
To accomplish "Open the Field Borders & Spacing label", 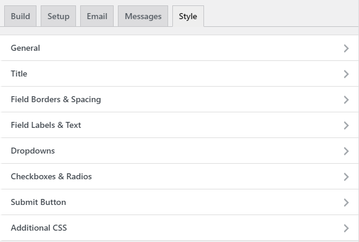I will tap(56, 100).
